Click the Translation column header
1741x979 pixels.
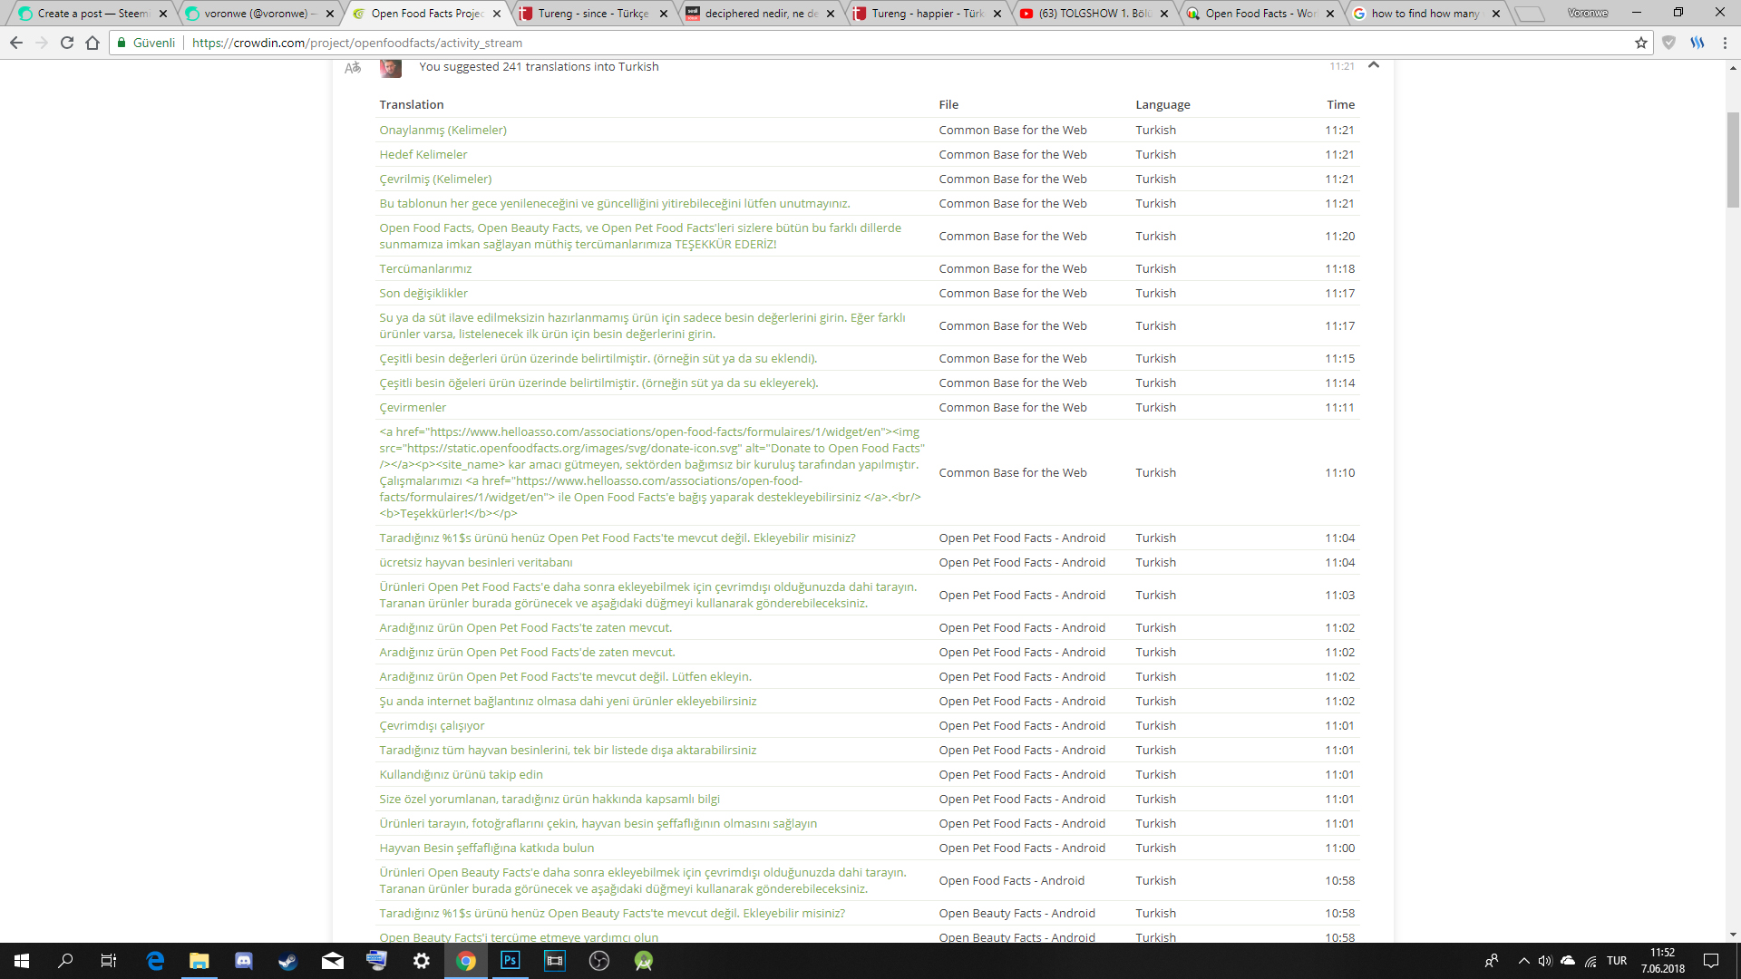412,104
